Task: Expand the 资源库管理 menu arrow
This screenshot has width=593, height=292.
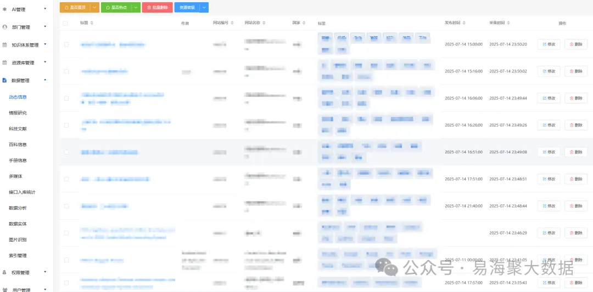Action: (45, 62)
